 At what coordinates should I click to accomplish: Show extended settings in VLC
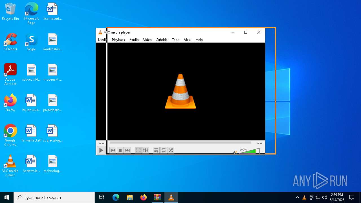point(146,150)
